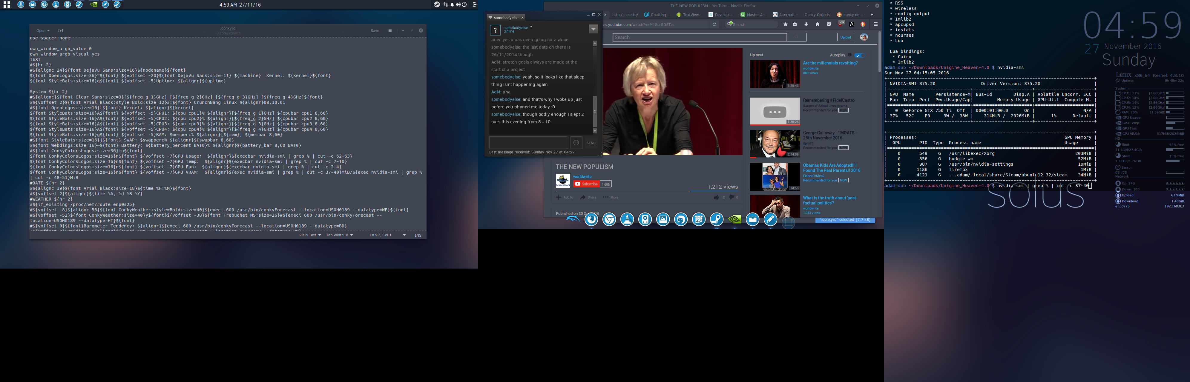Click SEND in Steam chat
This screenshot has width=1190, height=382.
pos(591,143)
